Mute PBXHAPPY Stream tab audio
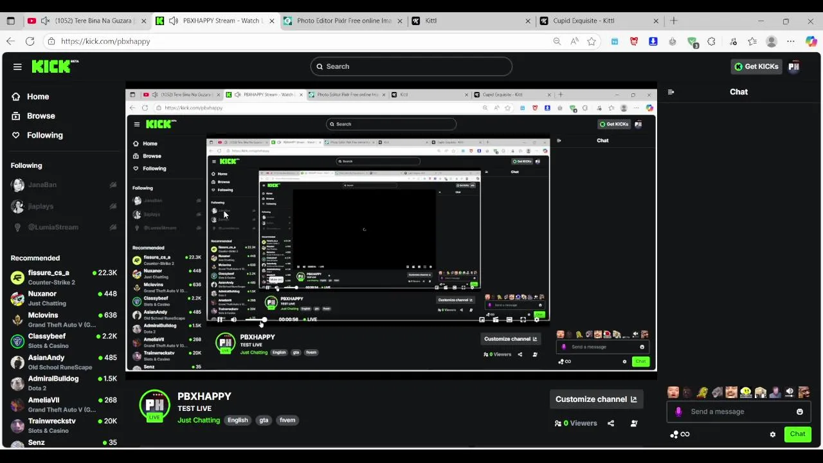The width and height of the screenshot is (823, 463). [173, 21]
